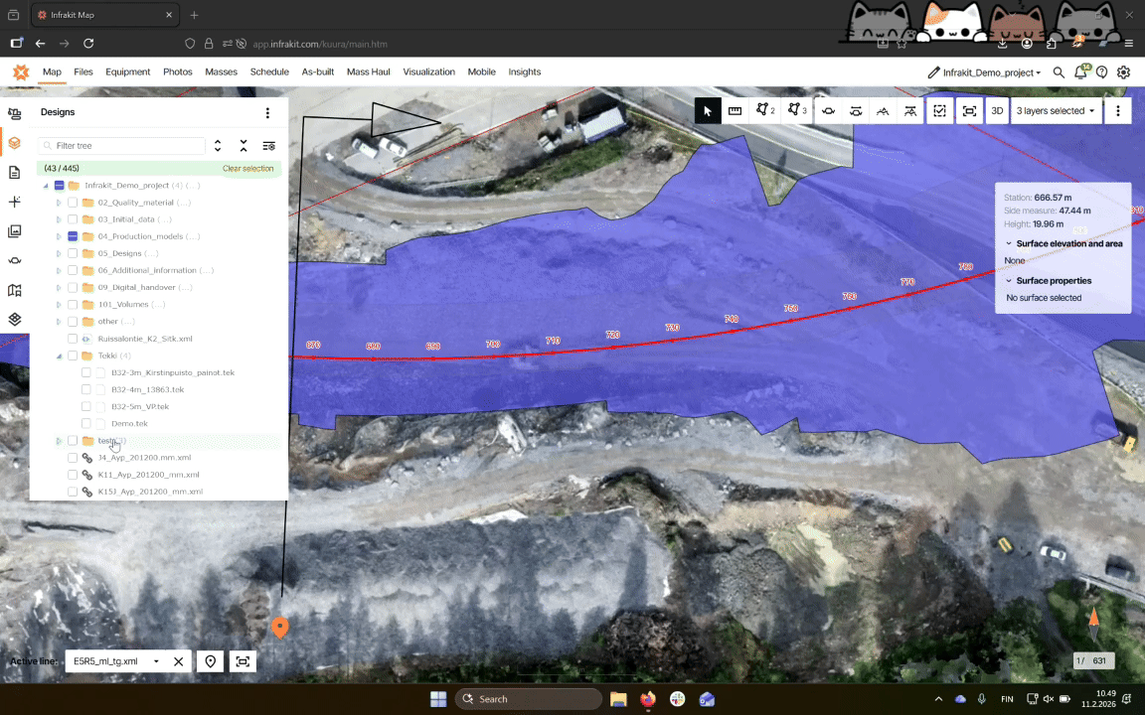Image resolution: width=1145 pixels, height=715 pixels.
Task: Open the Infrakit_Demo_project selector dropdown
Action: point(983,72)
